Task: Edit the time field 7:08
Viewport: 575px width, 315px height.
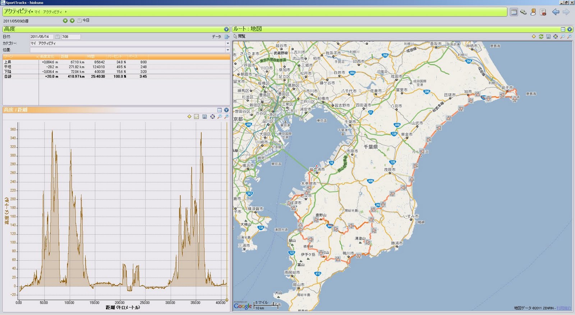Action: 70,37
